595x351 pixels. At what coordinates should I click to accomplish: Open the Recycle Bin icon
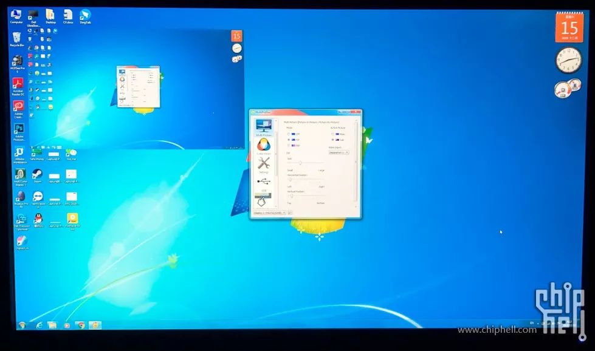pyautogui.click(x=16, y=39)
